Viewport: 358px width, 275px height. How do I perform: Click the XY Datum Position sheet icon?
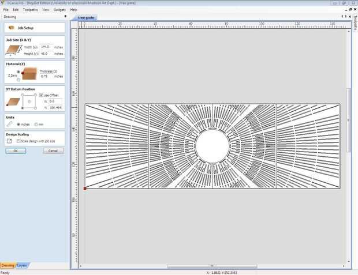click(13, 101)
